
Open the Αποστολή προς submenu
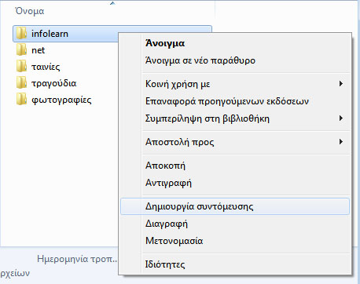(235, 142)
